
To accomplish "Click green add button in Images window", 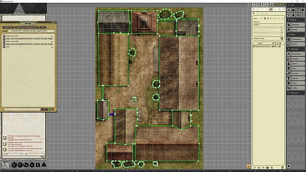I will 49,109.
